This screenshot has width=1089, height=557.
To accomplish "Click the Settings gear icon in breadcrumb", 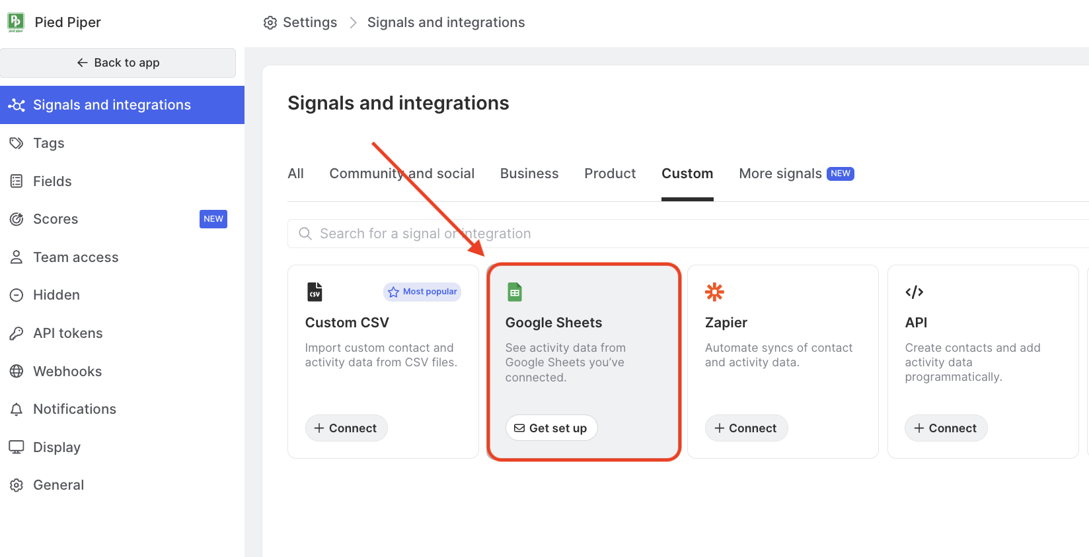I will point(270,22).
